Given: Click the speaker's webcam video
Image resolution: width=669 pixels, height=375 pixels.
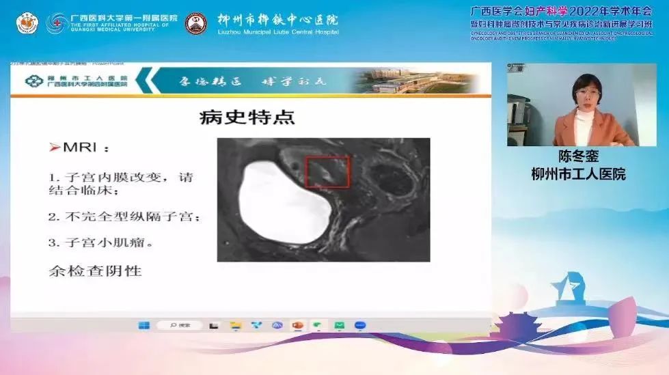Looking at the screenshot, I should tap(582, 105).
